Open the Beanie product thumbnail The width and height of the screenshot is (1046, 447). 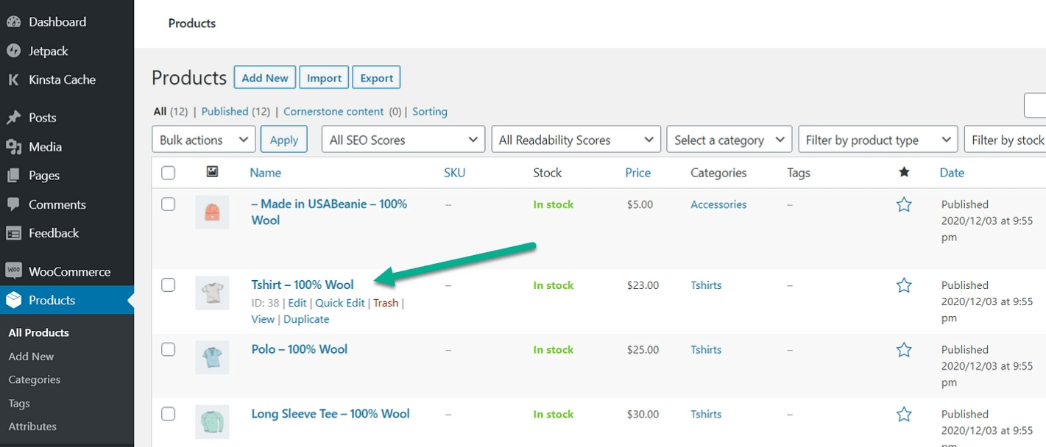click(x=212, y=212)
